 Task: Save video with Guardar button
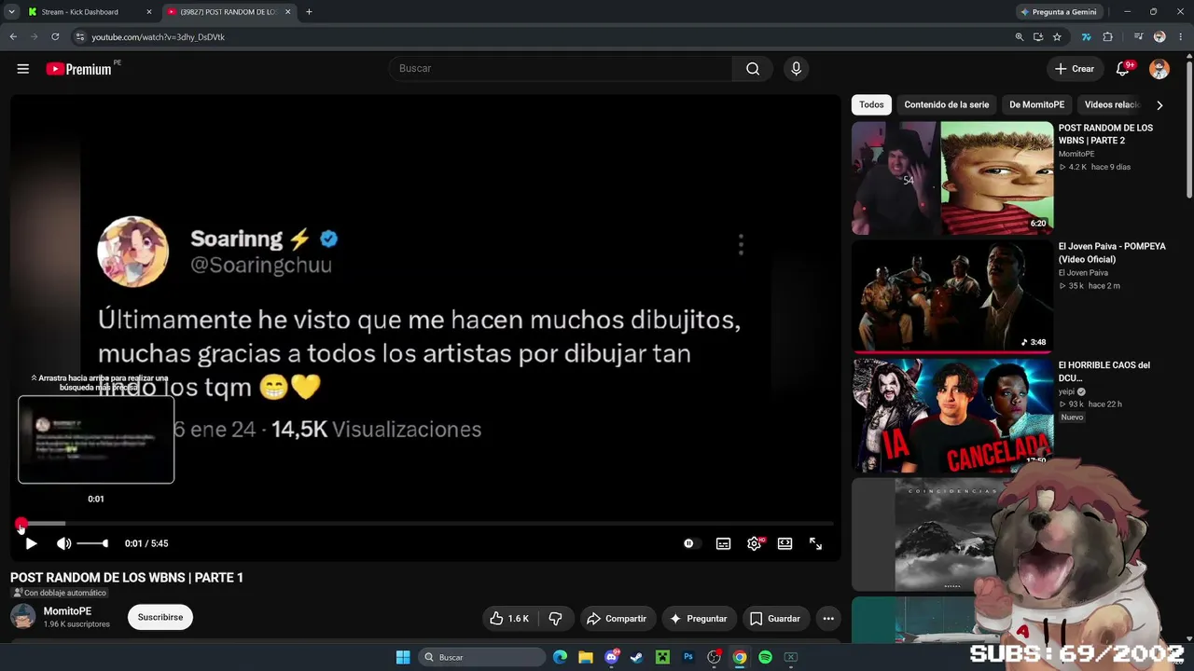pyautogui.click(x=775, y=619)
